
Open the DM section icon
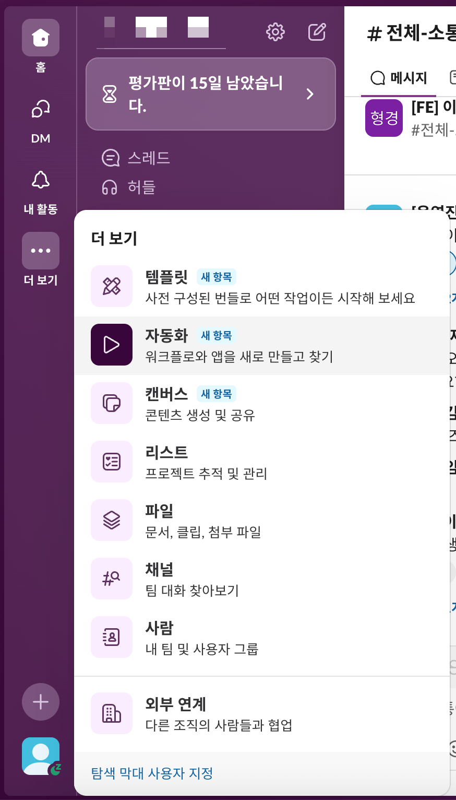point(41,109)
